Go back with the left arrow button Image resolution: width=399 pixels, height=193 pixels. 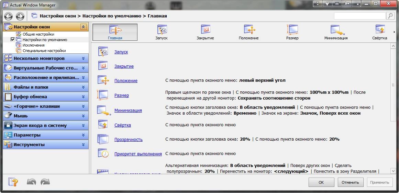pos(8,16)
